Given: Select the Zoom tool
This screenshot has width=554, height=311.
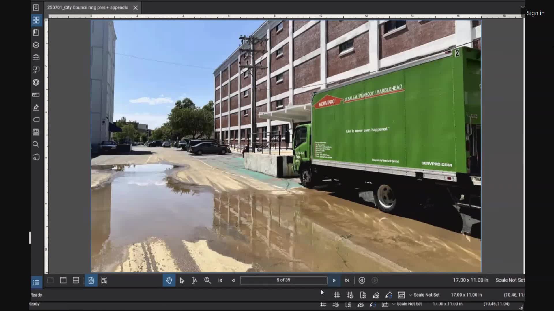Looking at the screenshot, I should click(207, 280).
